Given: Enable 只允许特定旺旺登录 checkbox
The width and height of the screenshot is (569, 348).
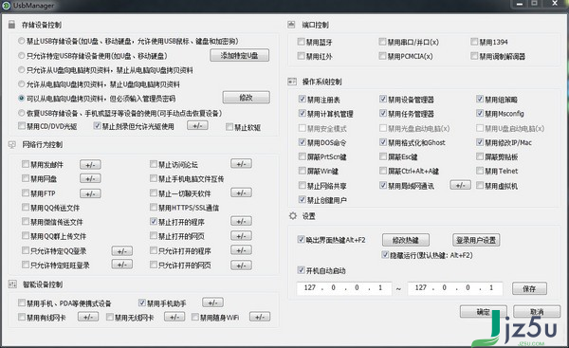Looking at the screenshot, I should 26,265.
